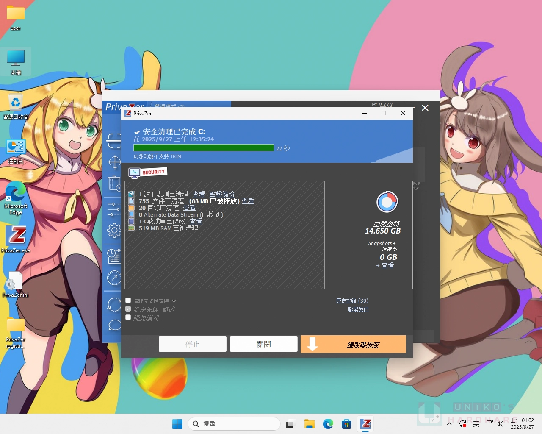
Task: Enable shutdown after cleaning checkbox (清理完成後關機)
Action: [x=128, y=300]
